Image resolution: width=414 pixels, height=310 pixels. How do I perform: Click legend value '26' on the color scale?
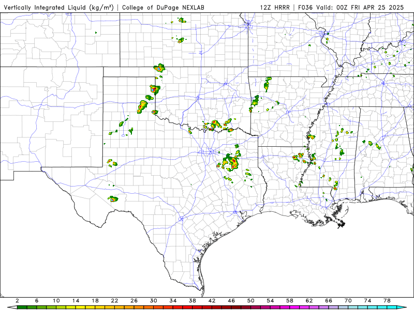coord(134,301)
